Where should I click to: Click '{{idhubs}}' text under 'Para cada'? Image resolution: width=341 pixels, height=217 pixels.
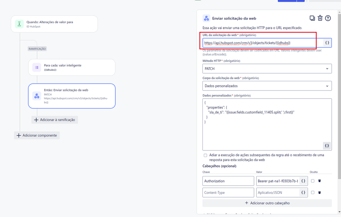click(x=50, y=70)
